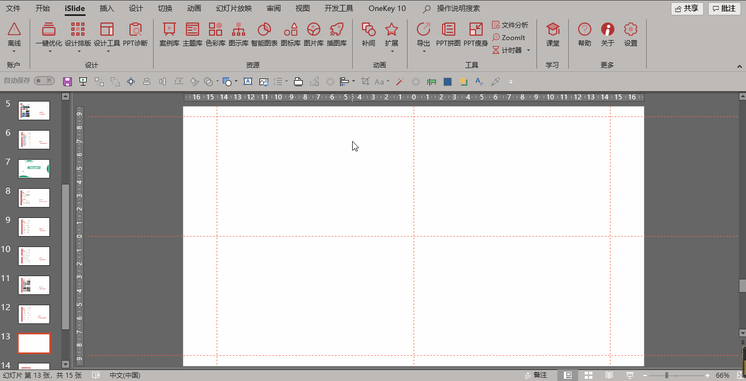Viewport: 746px width, 381px height.
Task: Switch to the 插入 tab
Action: tap(107, 8)
